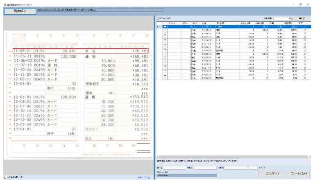Click the *130,513 balance in the passbook image

(x=139, y=97)
